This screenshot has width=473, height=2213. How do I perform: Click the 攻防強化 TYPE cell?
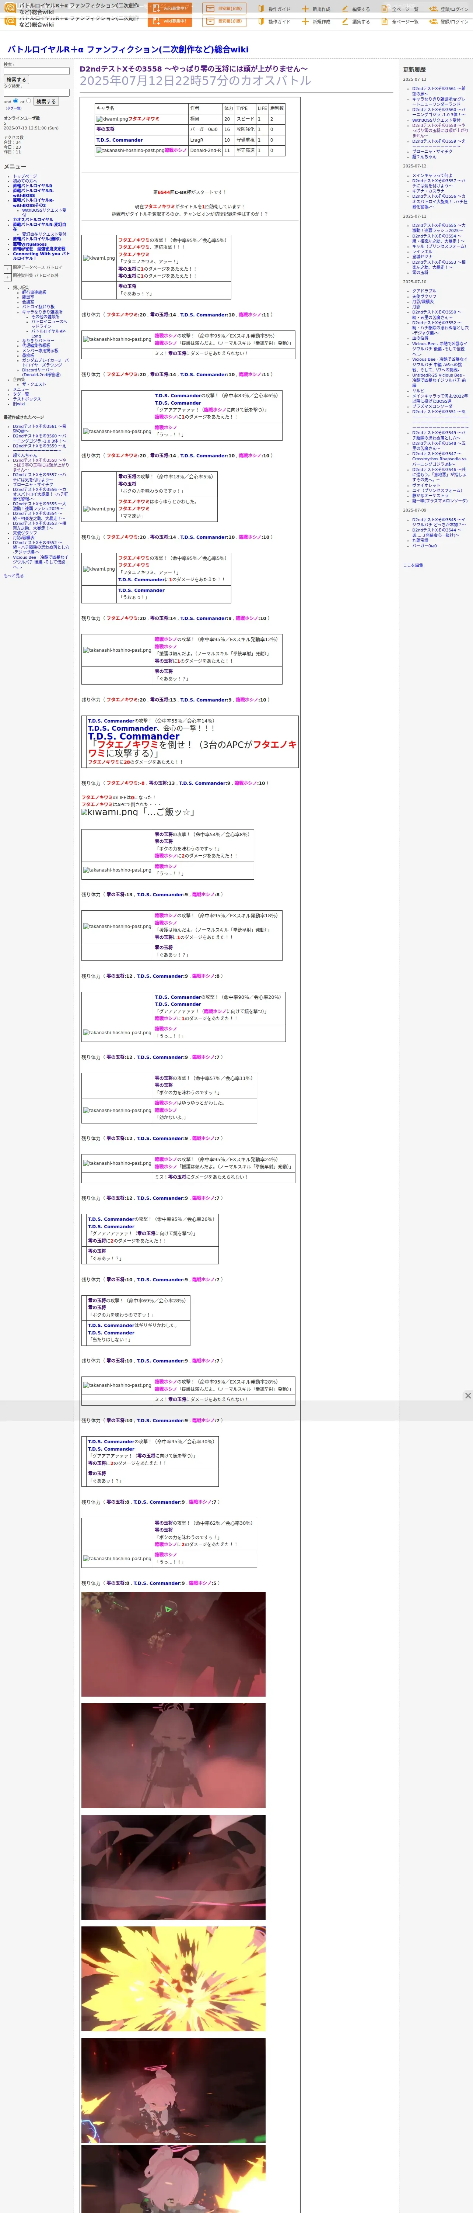click(x=245, y=130)
